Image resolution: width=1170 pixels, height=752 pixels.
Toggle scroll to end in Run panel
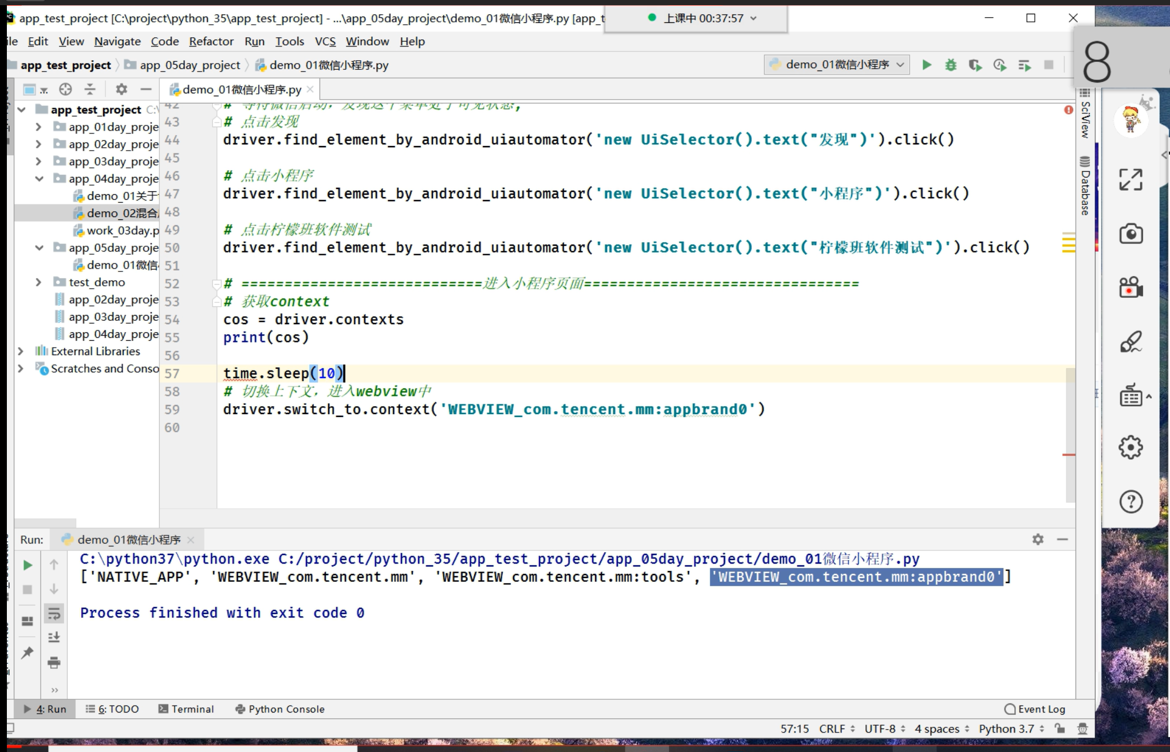[54, 638]
